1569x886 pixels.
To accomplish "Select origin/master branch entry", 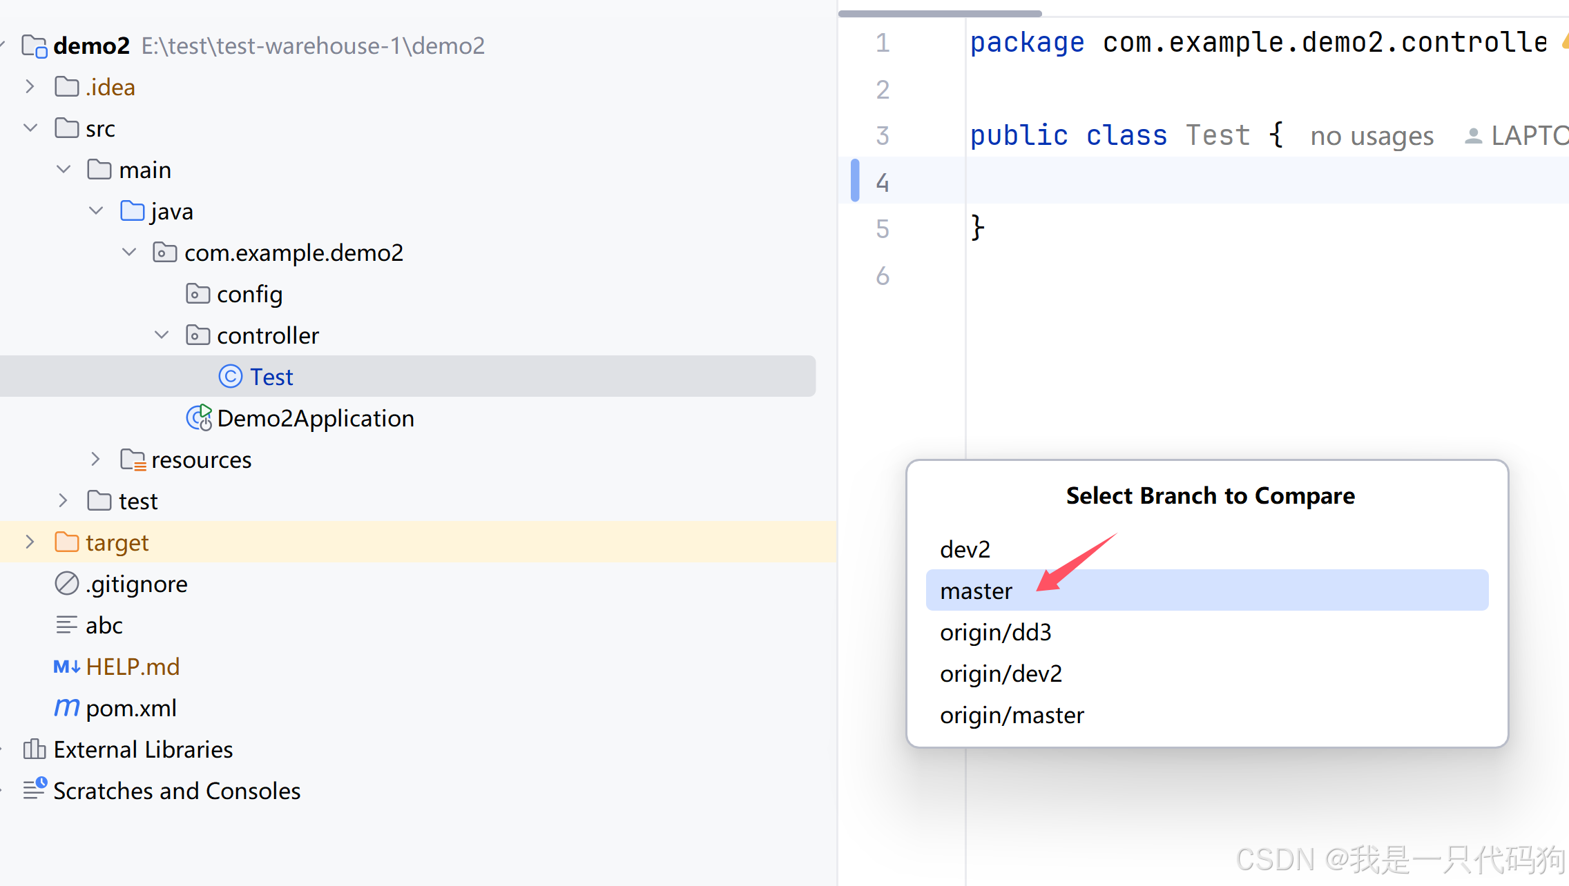I will click(1012, 715).
